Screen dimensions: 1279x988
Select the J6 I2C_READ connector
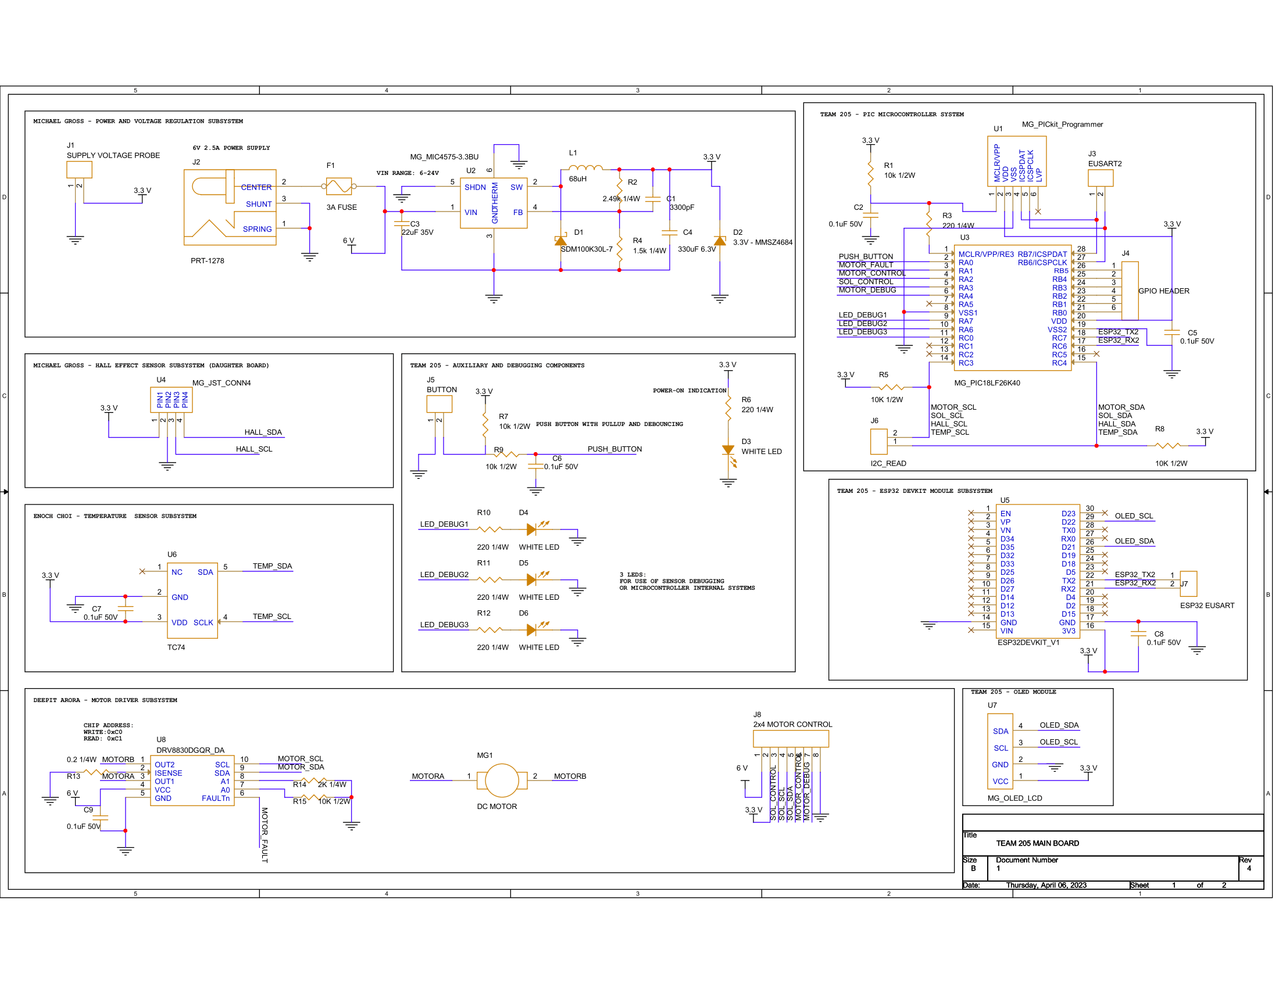879,442
